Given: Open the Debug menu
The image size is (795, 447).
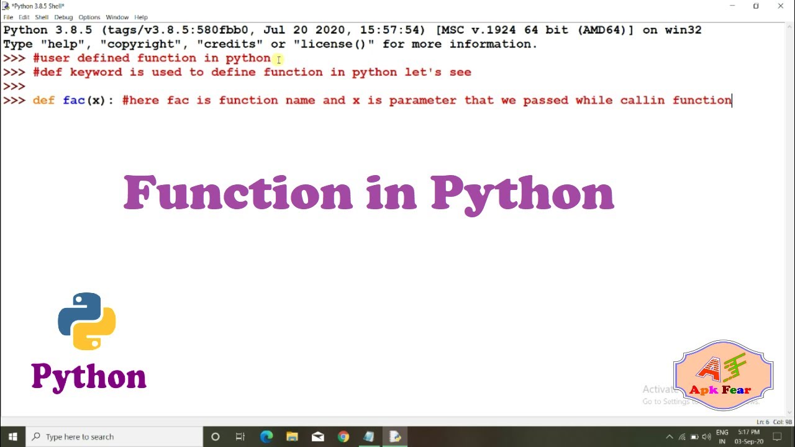Looking at the screenshot, I should tap(63, 17).
